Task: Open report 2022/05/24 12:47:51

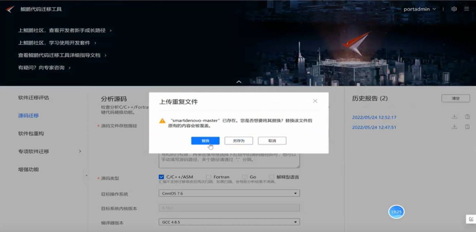Action: coord(374,127)
